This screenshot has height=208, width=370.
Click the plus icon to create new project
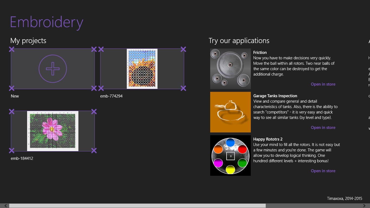pos(53,69)
